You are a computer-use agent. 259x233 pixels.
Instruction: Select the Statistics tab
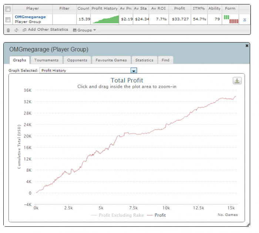point(144,60)
